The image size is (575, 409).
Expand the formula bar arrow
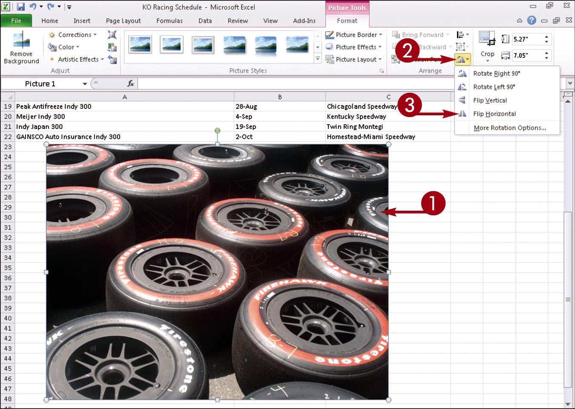pyautogui.click(x=570, y=83)
